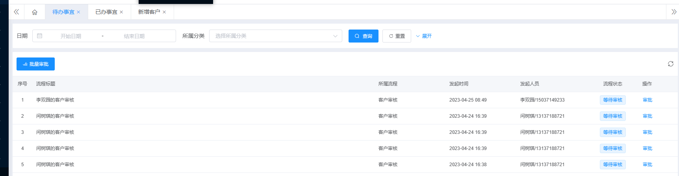
Task: Click the 重置 reset button
Action: point(397,36)
